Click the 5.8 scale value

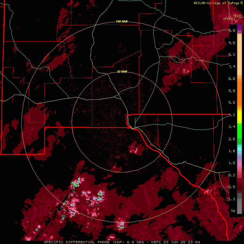coord(232,91)
